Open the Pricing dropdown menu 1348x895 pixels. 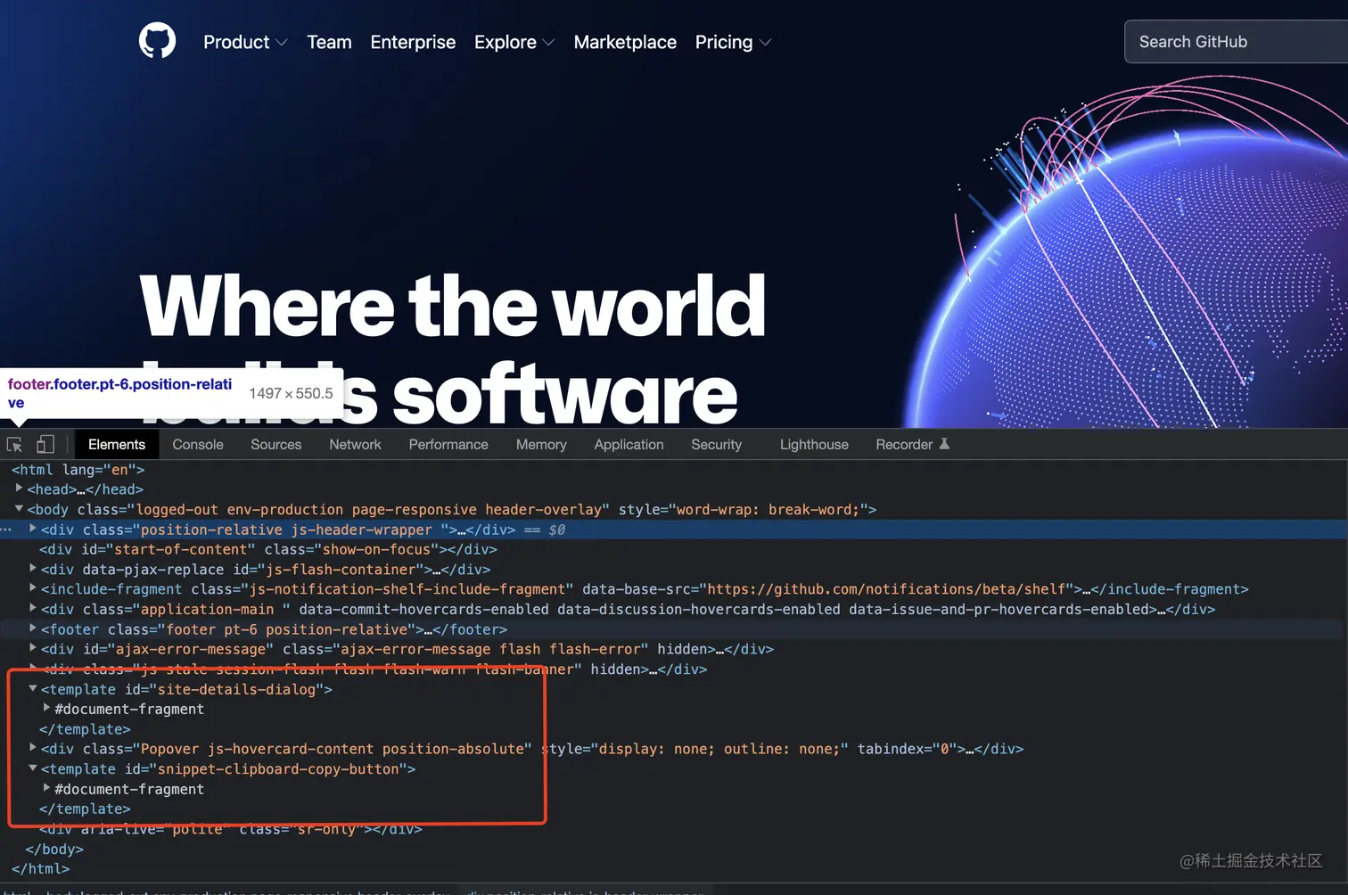coord(733,42)
